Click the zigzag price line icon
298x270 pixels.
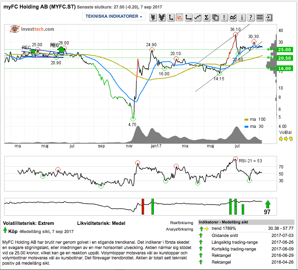tap(198, 17)
